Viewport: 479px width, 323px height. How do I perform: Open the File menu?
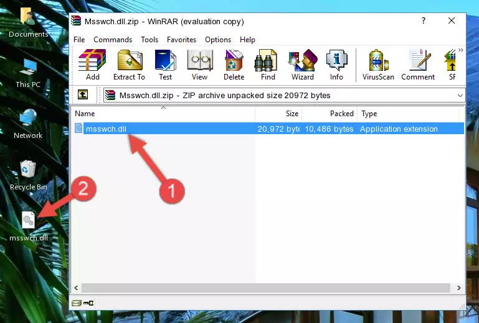coord(79,40)
